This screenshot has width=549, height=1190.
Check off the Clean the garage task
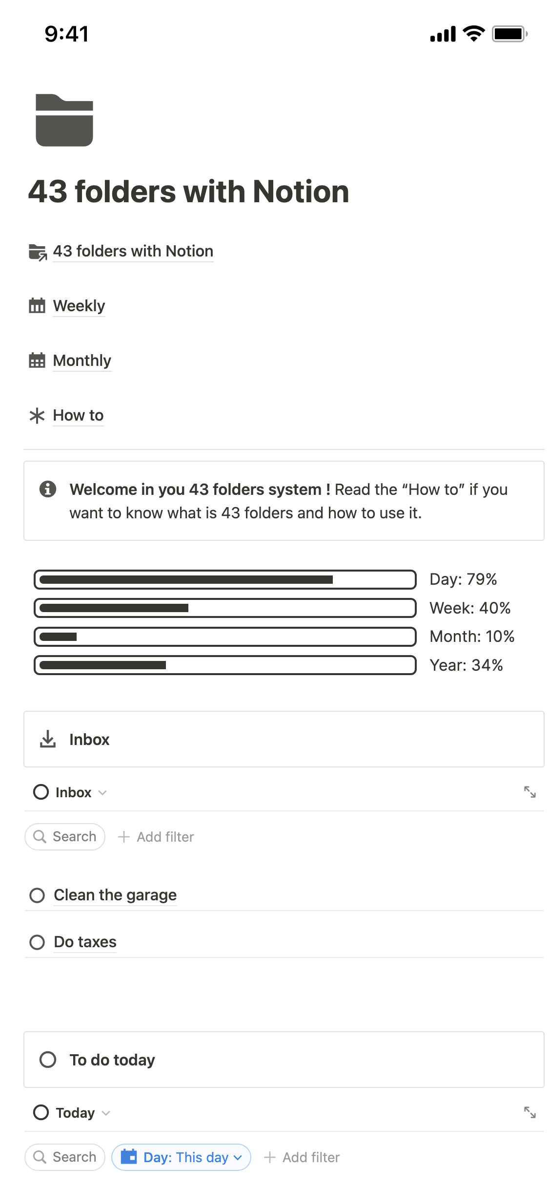click(x=37, y=895)
